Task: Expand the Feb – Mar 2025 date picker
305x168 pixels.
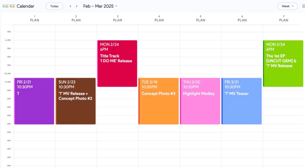Action: coord(100,6)
